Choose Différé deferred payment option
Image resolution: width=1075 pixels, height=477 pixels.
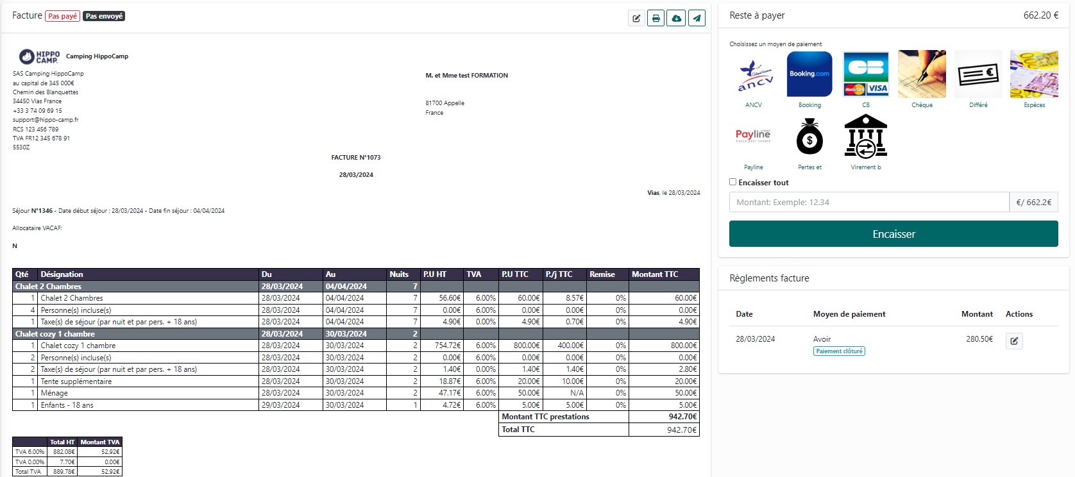click(x=978, y=75)
